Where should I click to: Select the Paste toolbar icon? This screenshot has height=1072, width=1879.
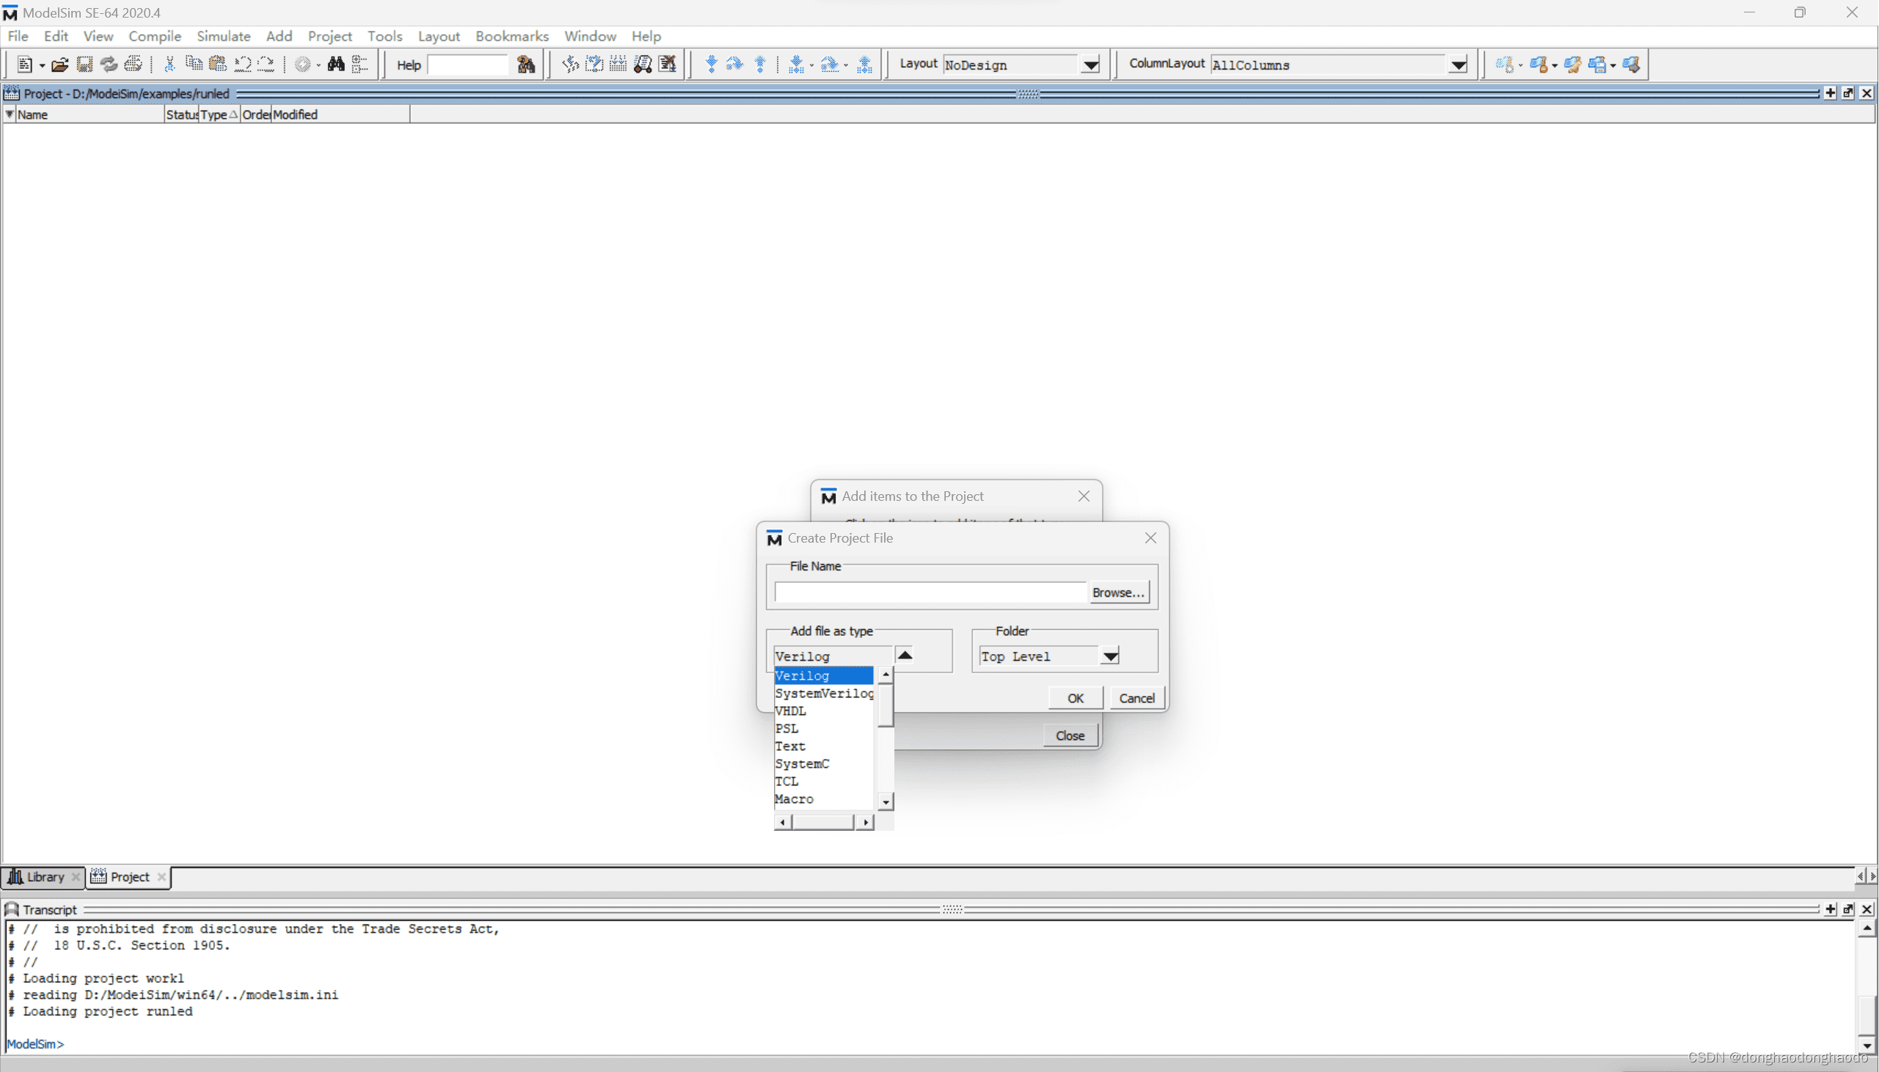(x=218, y=65)
